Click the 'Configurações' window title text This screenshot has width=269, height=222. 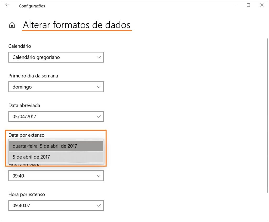click(x=32, y=6)
